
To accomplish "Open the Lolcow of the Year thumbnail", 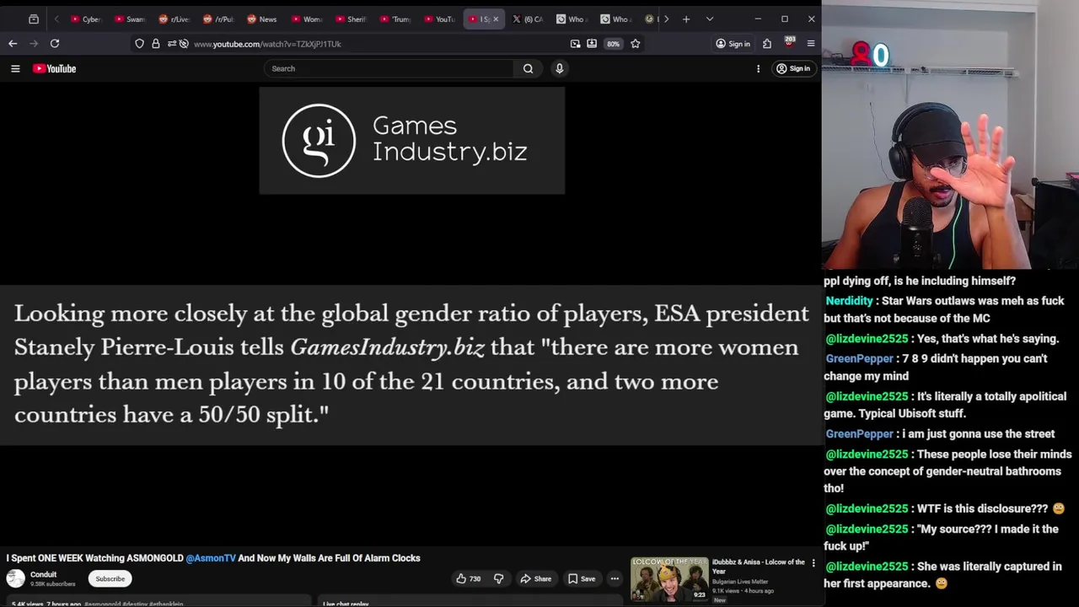I will pos(669,579).
